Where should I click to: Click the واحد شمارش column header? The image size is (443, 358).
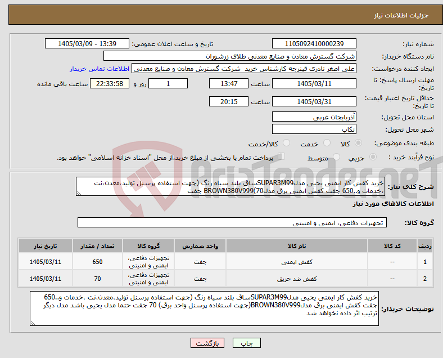pyautogui.click(x=200, y=246)
